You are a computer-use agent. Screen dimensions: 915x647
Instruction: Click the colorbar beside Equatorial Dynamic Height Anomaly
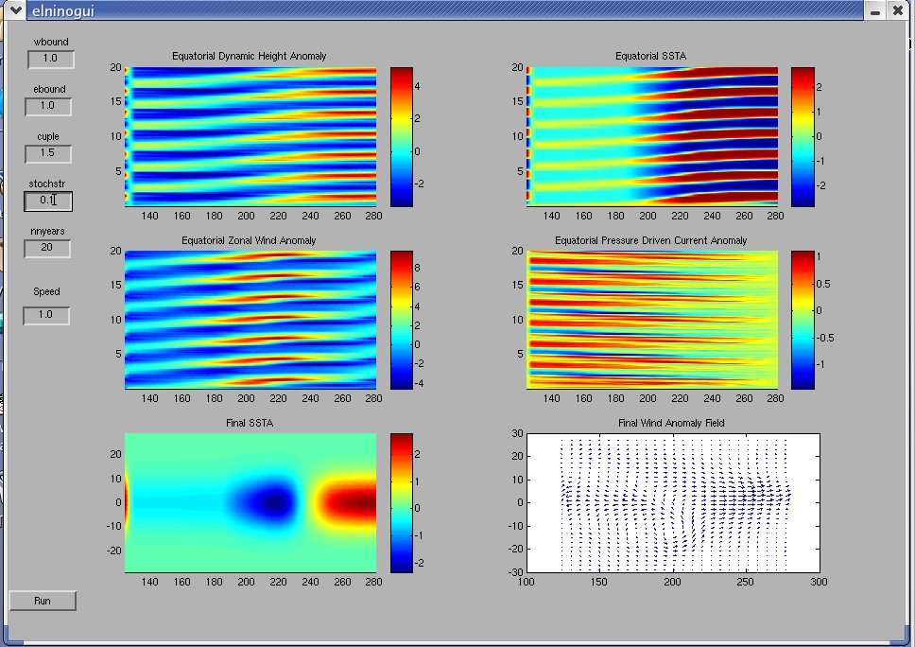(402, 136)
